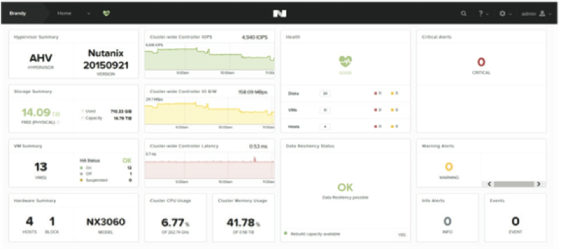Expand the Home view dropdown
This screenshot has width=561, height=249.
(89, 14)
